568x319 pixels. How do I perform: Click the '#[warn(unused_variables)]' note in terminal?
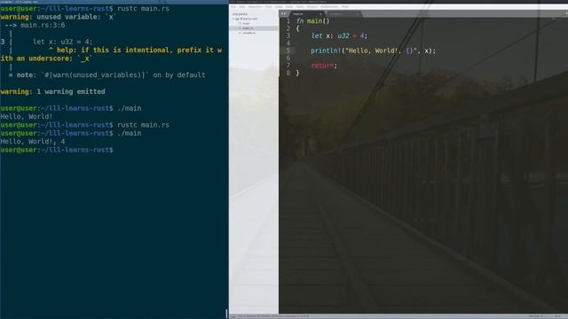tap(95, 74)
